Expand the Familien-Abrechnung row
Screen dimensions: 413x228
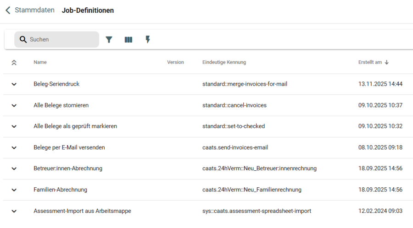[x=14, y=190]
